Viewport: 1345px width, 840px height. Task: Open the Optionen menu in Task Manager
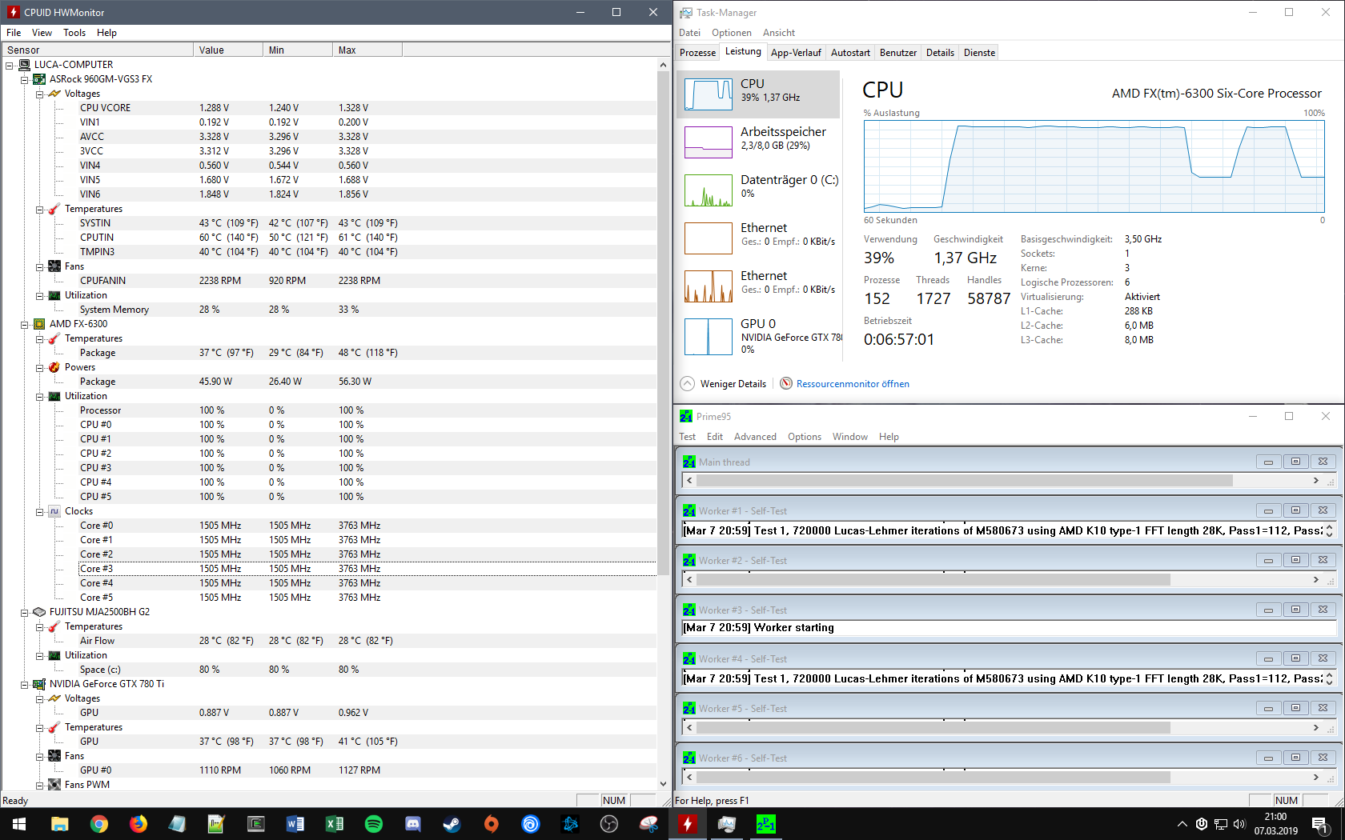pos(732,33)
